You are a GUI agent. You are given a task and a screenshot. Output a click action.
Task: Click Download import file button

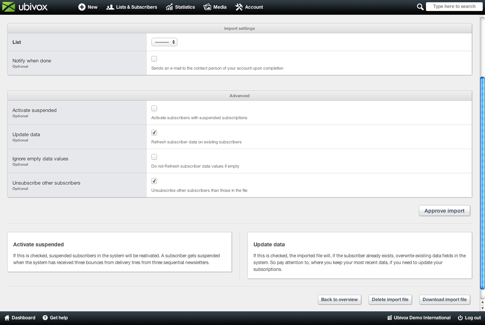pos(445,300)
